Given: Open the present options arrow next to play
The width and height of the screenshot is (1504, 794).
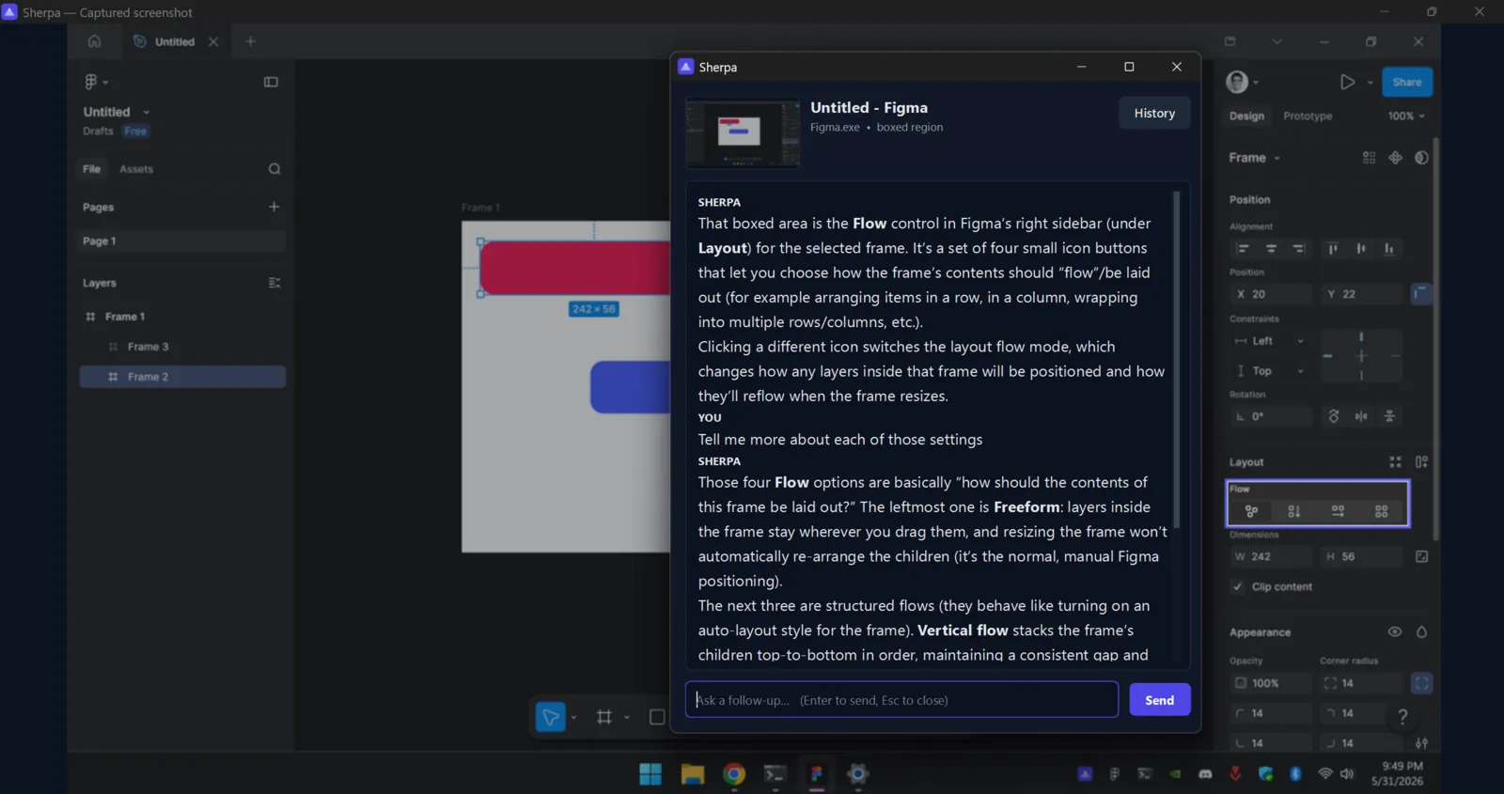Looking at the screenshot, I should 1370,83.
